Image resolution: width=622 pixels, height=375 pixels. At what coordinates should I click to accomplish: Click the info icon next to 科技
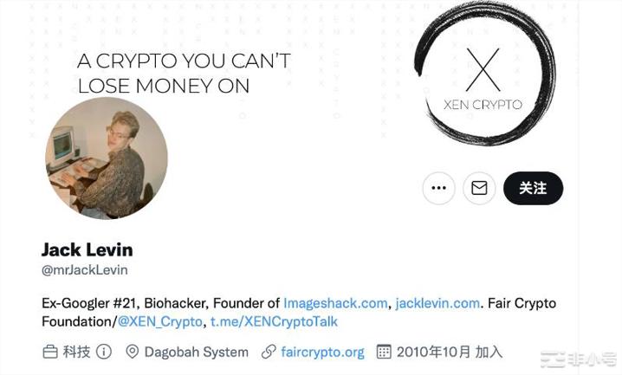tap(104, 352)
